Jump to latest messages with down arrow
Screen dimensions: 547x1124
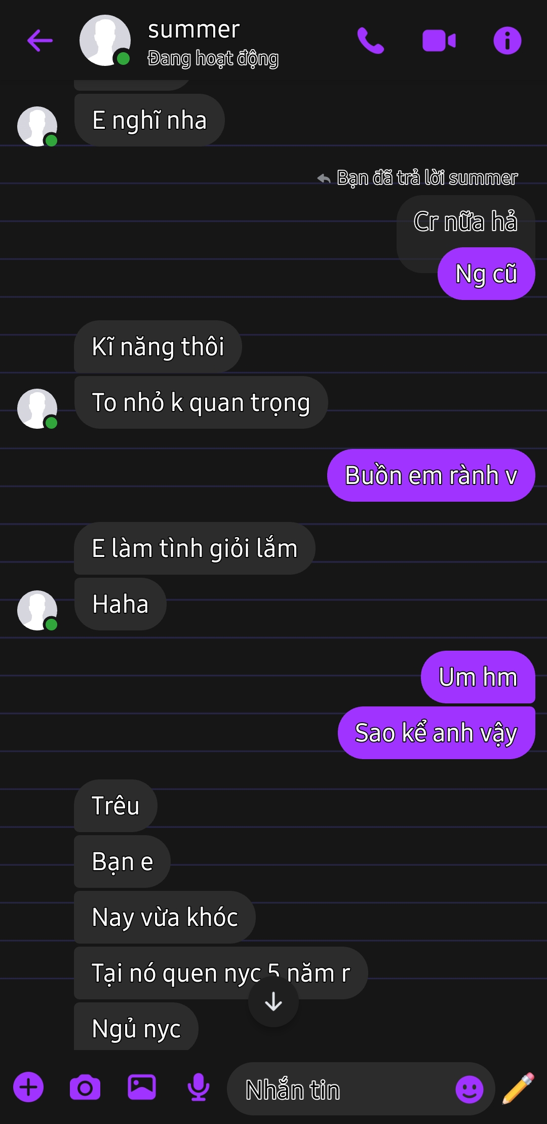[273, 1001]
